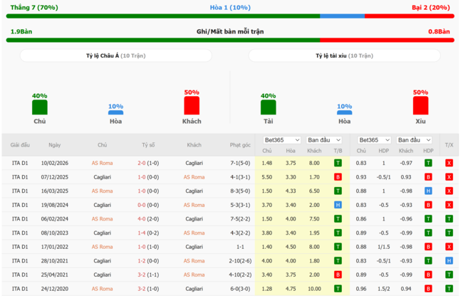Click the 5.50 home odds cell

coord(267,177)
